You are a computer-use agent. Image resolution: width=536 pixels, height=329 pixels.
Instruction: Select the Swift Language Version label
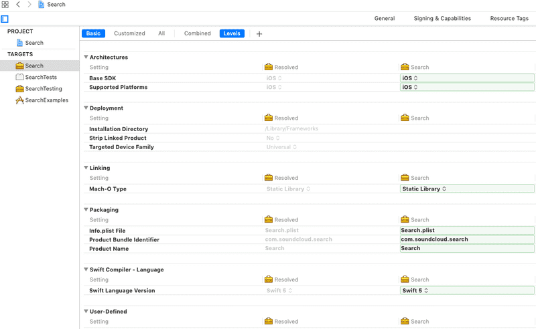[122, 290]
